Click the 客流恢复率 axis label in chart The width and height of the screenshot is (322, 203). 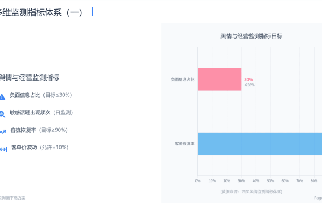coord(185,144)
